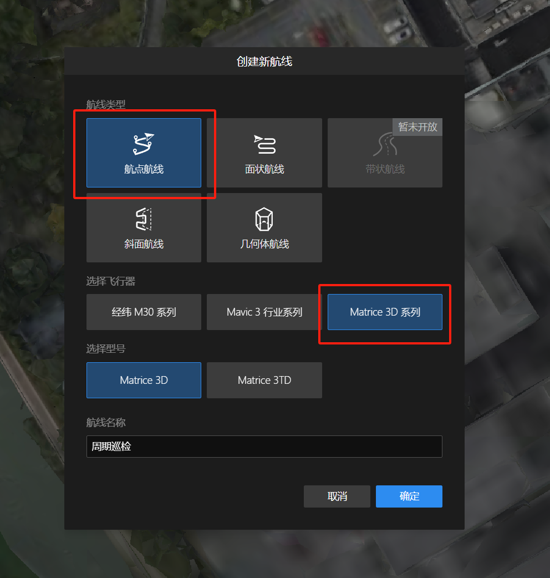
Task: Confirm with the 确定 button
Action: pos(409,496)
